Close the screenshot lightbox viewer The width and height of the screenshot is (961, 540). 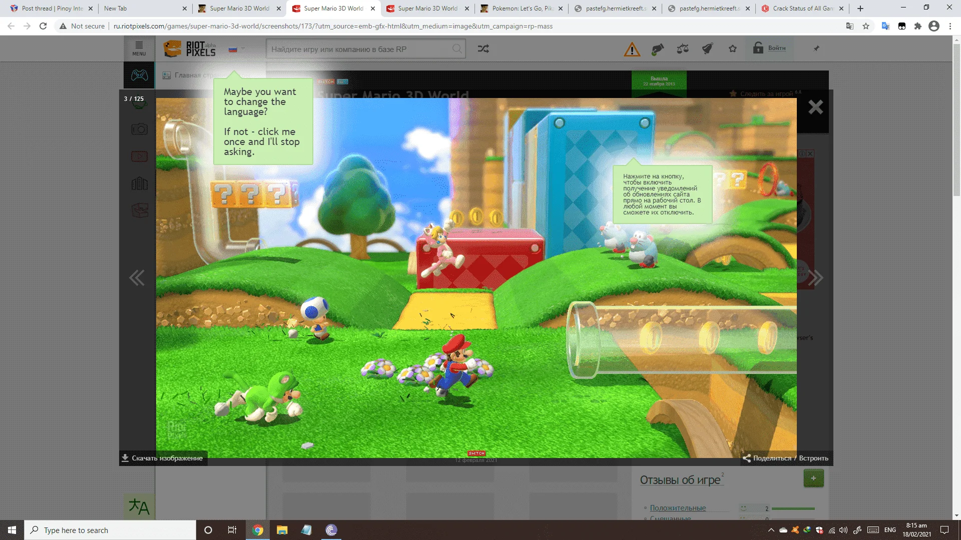click(815, 107)
